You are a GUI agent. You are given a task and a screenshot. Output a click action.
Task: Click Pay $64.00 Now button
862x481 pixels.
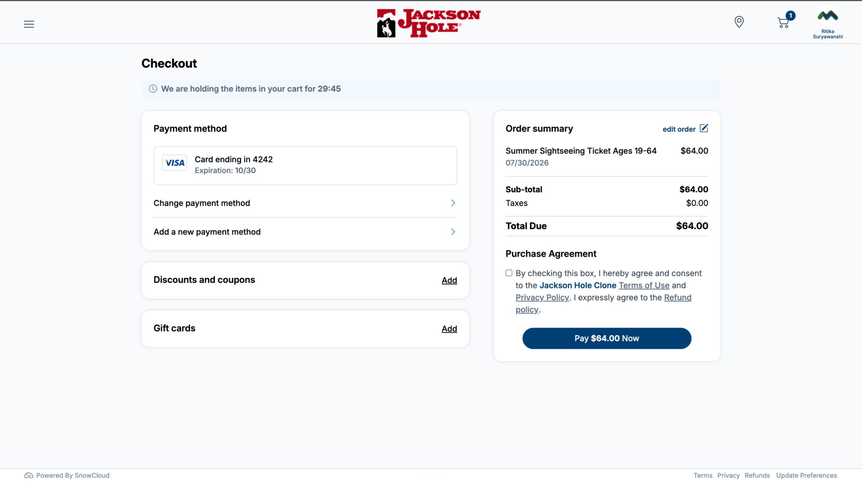(x=607, y=338)
